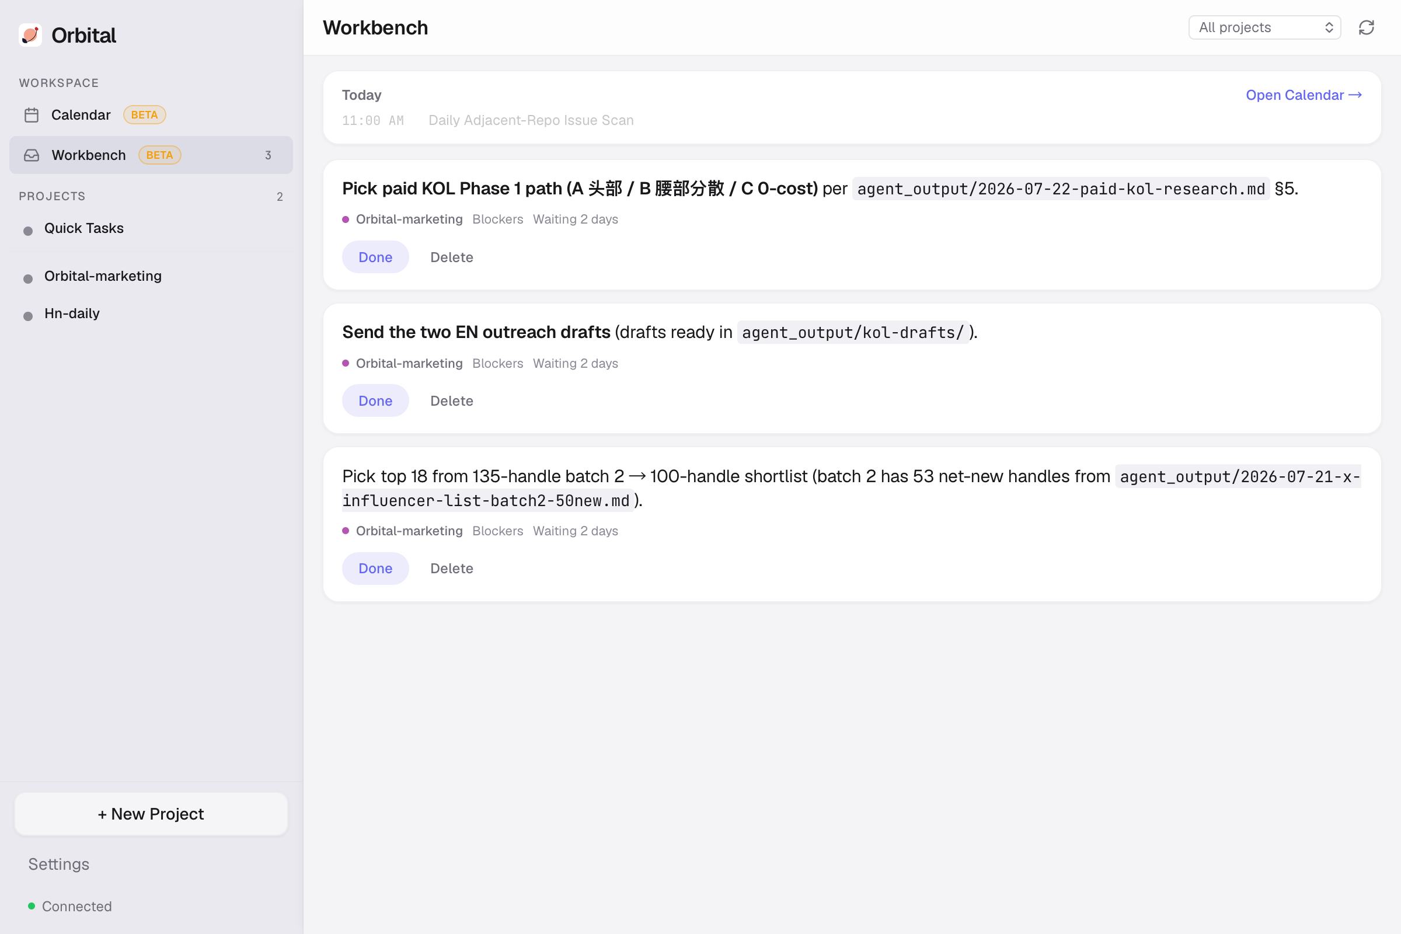The width and height of the screenshot is (1401, 934).
Task: Mark the EN outreach drafts task Done
Action: 375,401
